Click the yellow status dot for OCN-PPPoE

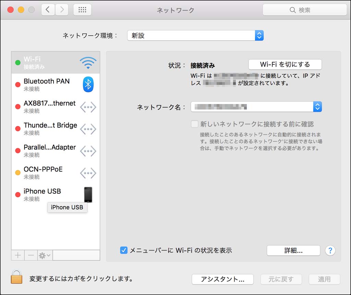18,173
